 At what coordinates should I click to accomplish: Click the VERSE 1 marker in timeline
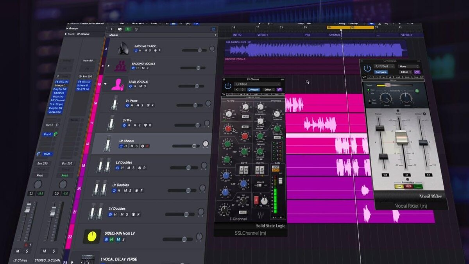tap(262, 35)
